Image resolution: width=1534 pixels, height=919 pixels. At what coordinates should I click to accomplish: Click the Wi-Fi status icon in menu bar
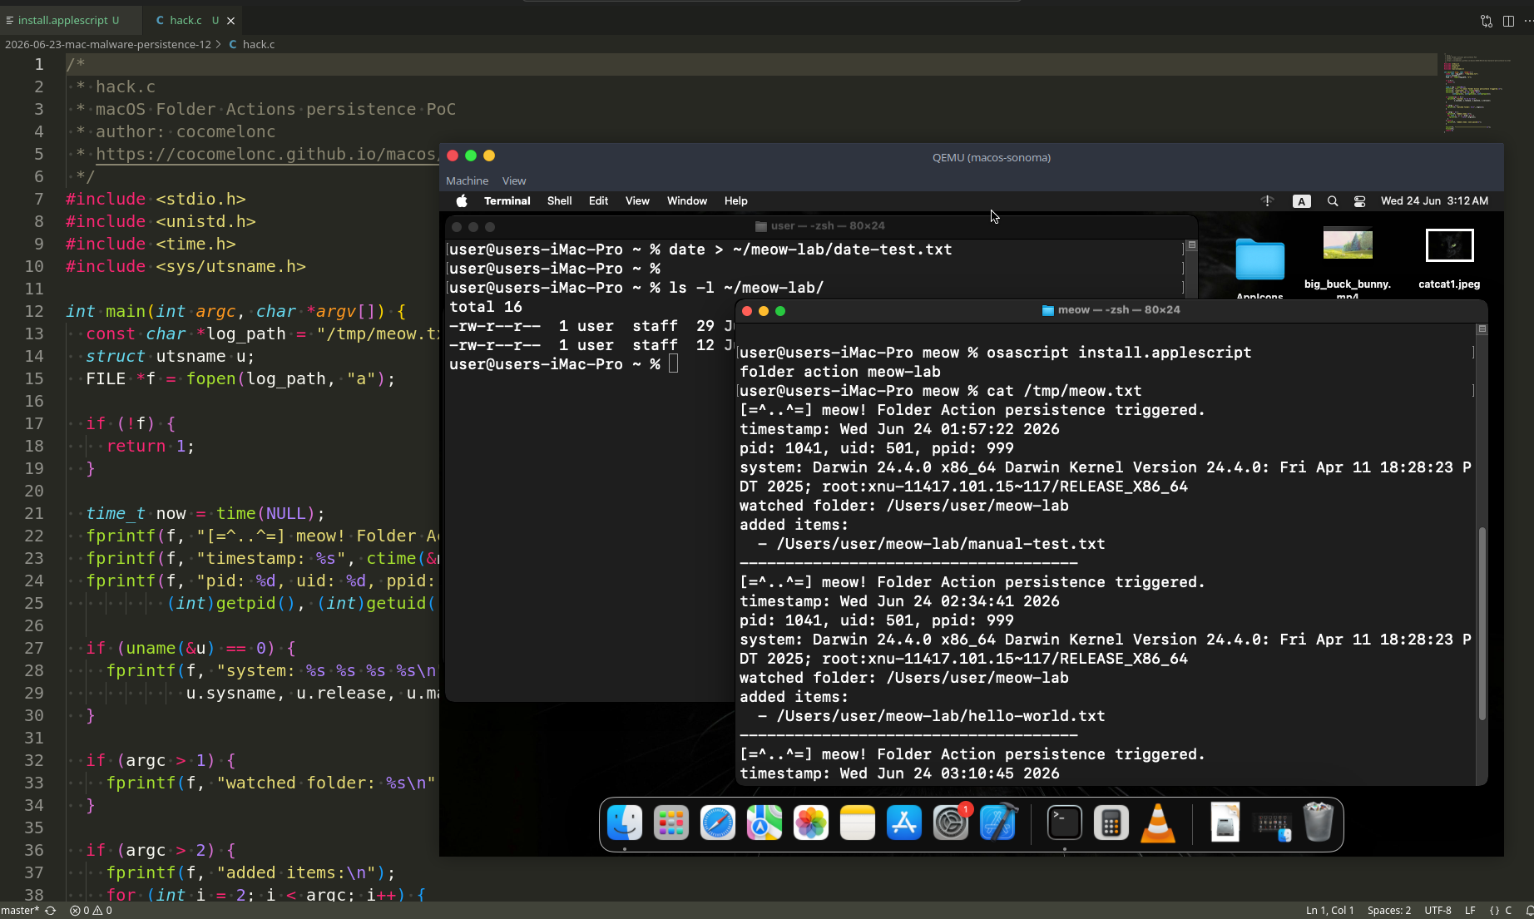point(1268,201)
